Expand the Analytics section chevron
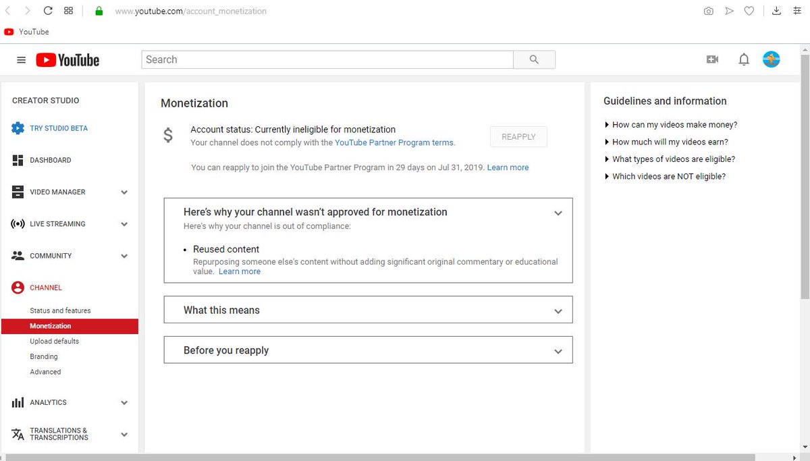The image size is (810, 461). point(124,403)
